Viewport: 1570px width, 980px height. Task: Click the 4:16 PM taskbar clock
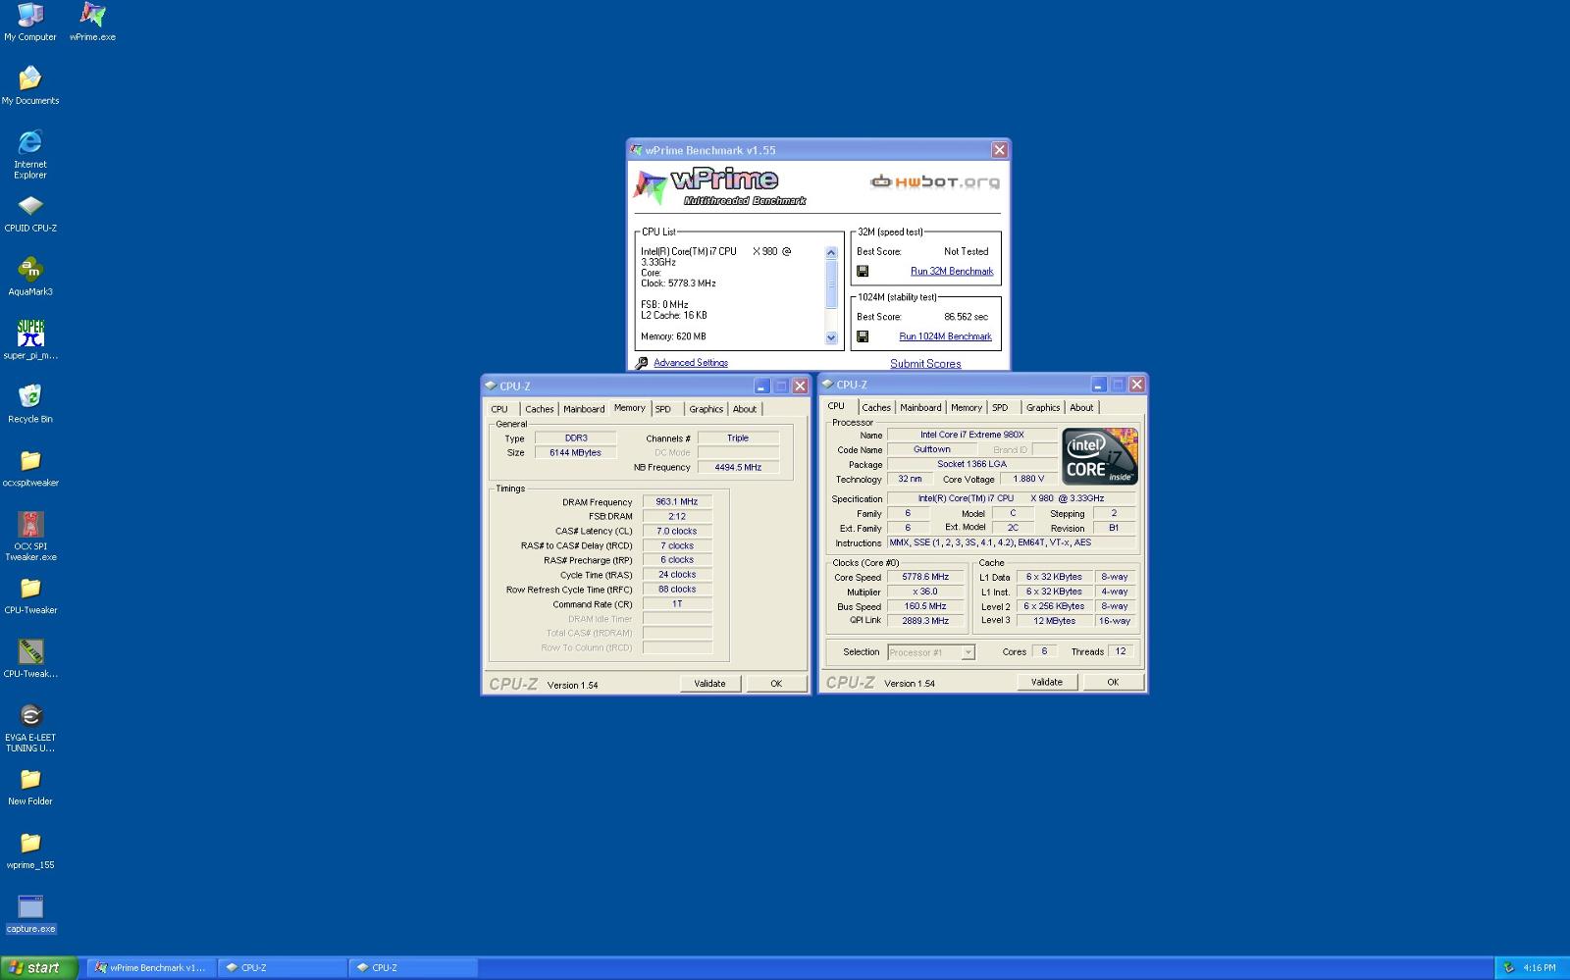1539,968
